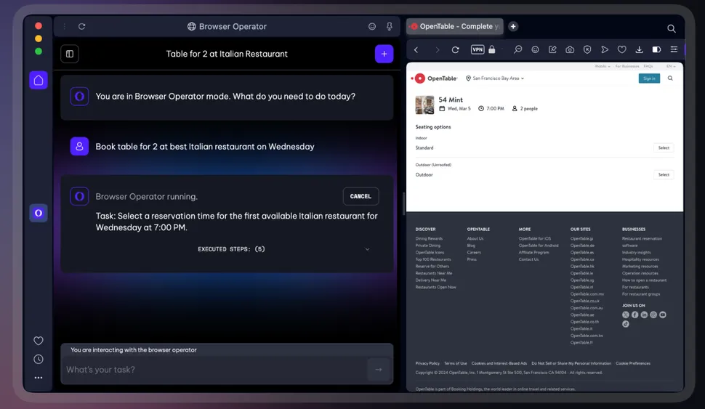Open the snapshot camera tool
705x409 pixels.
[x=570, y=49]
